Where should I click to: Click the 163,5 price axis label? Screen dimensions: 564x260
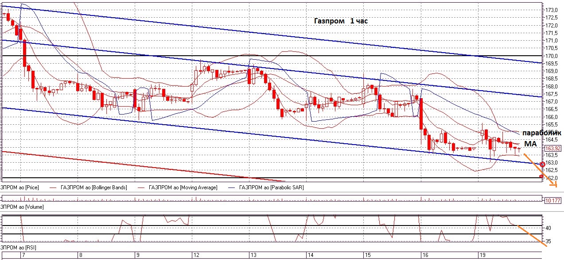tap(552, 155)
